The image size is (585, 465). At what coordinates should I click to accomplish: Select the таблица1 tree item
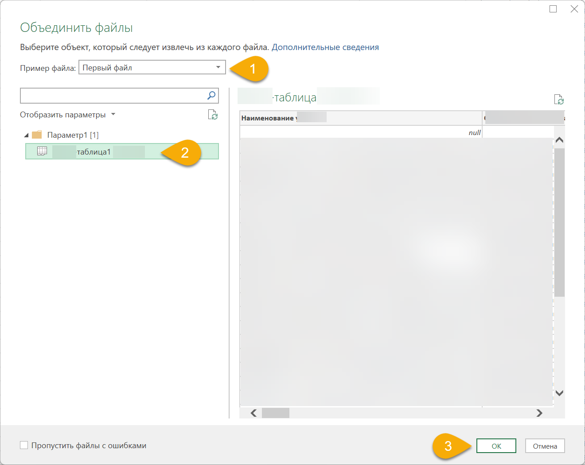pyautogui.click(x=94, y=152)
